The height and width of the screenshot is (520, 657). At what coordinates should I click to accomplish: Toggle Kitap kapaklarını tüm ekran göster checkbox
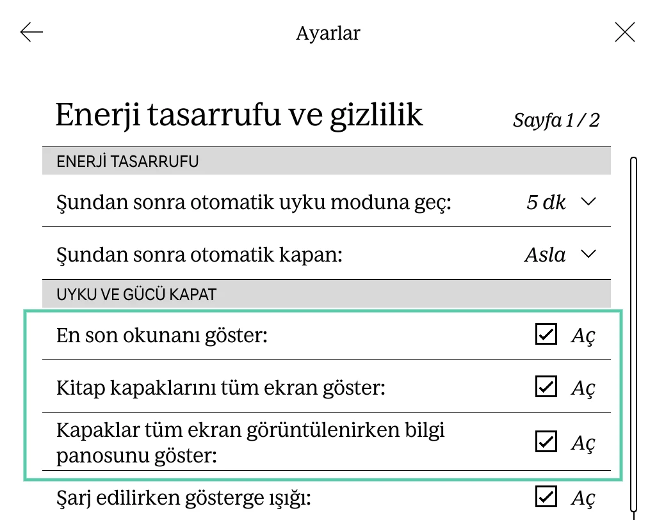pyautogui.click(x=546, y=387)
